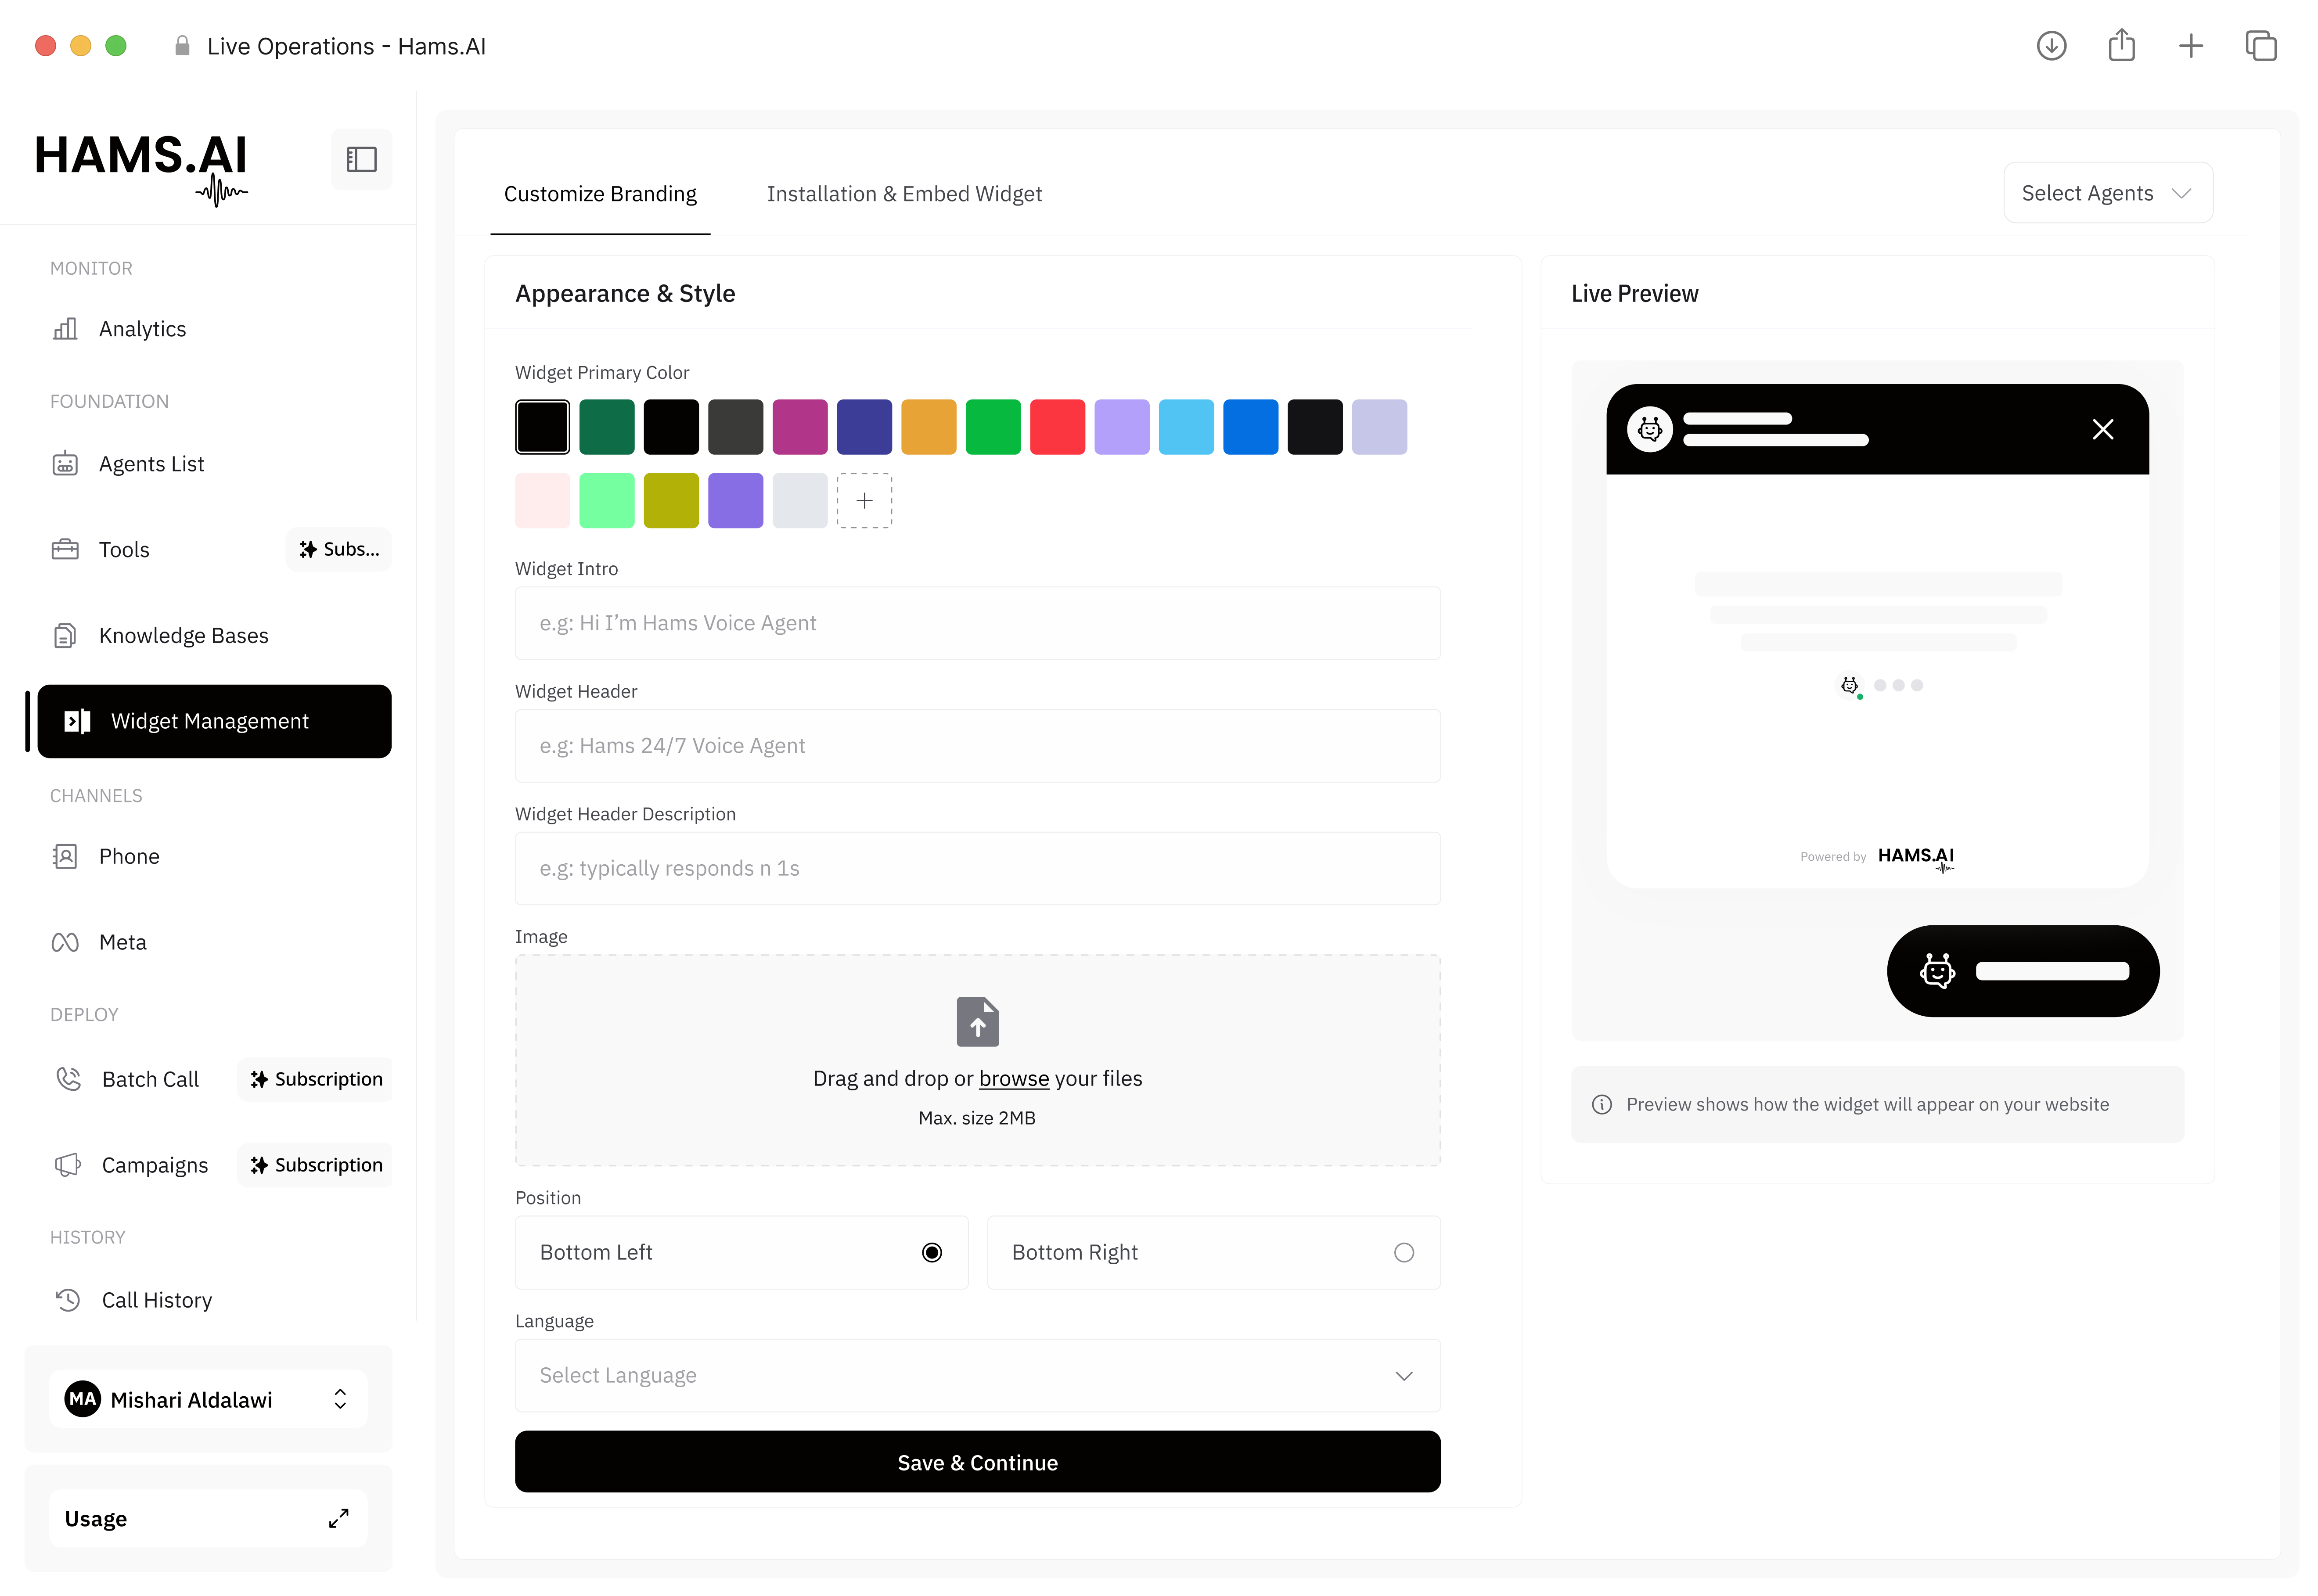2318x1596 pixels.
Task: Click Subscription badge next to Batch Call
Action: 315,1079
